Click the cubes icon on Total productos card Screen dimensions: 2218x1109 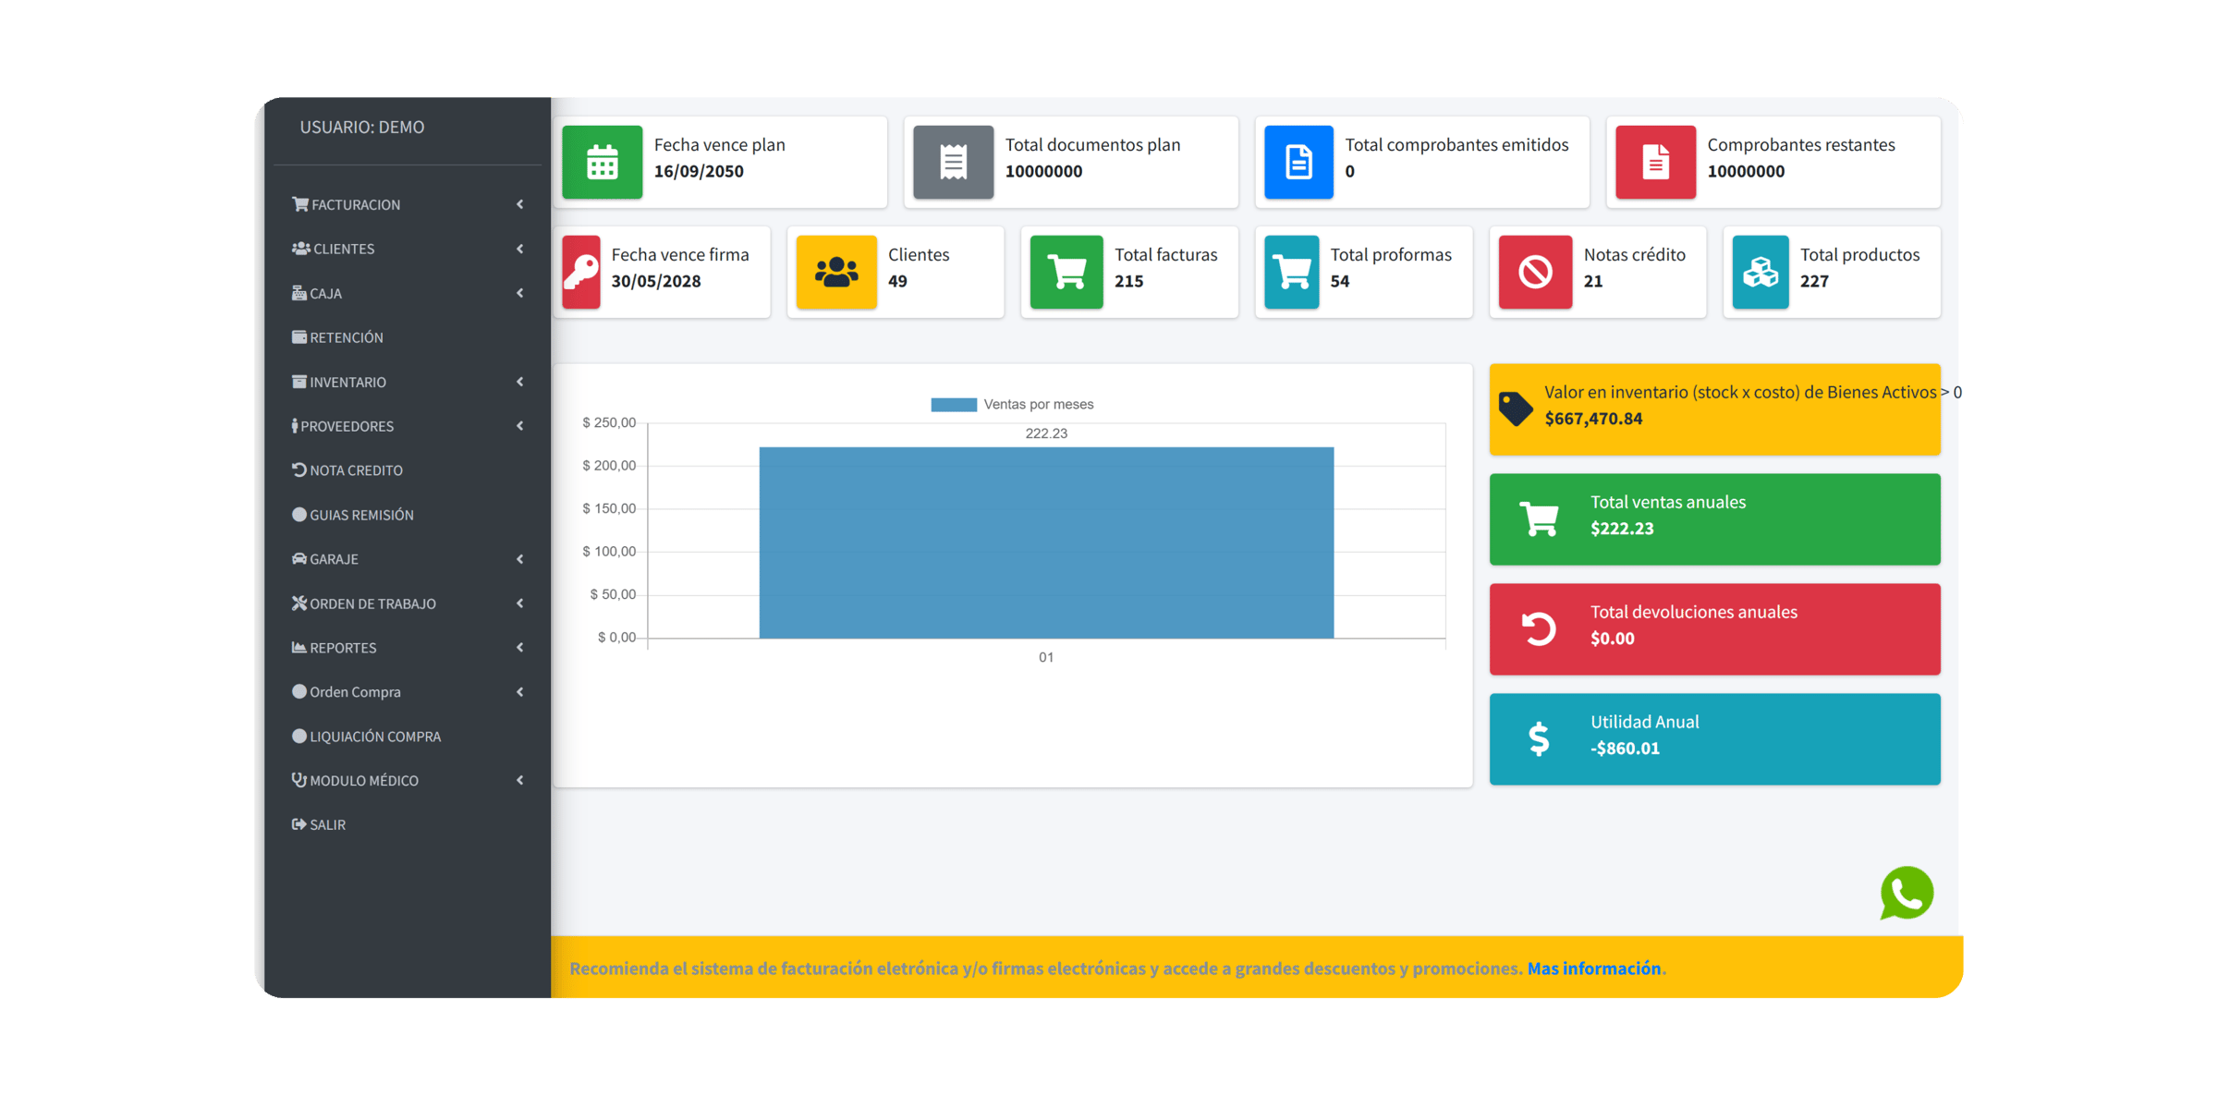[1761, 272]
